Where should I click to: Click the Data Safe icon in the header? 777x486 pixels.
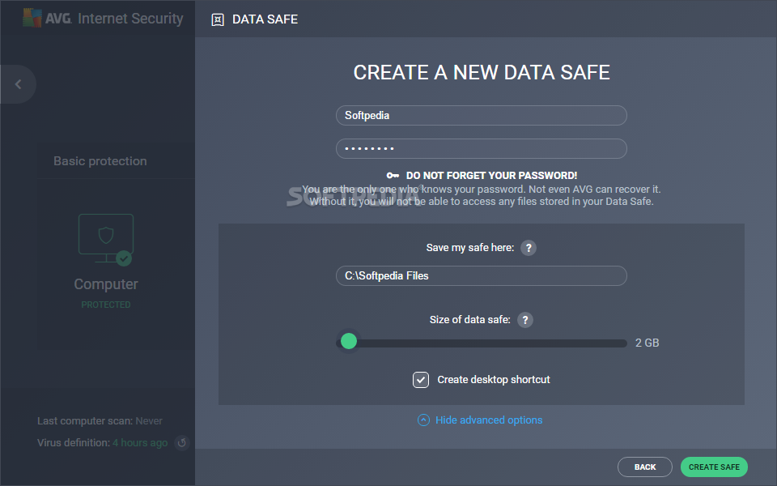tap(218, 19)
